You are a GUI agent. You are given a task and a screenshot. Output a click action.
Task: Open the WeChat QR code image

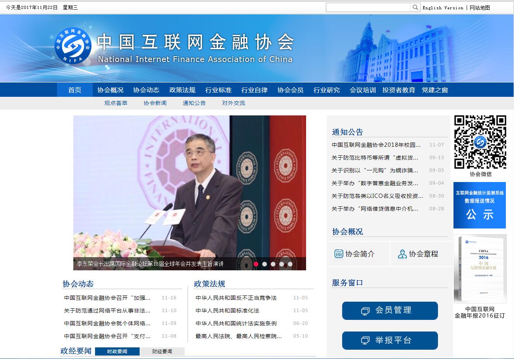(480, 142)
